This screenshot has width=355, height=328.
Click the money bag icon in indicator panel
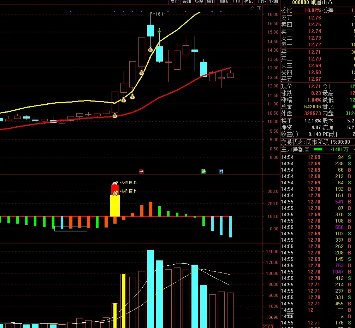pyautogui.click(x=115, y=194)
